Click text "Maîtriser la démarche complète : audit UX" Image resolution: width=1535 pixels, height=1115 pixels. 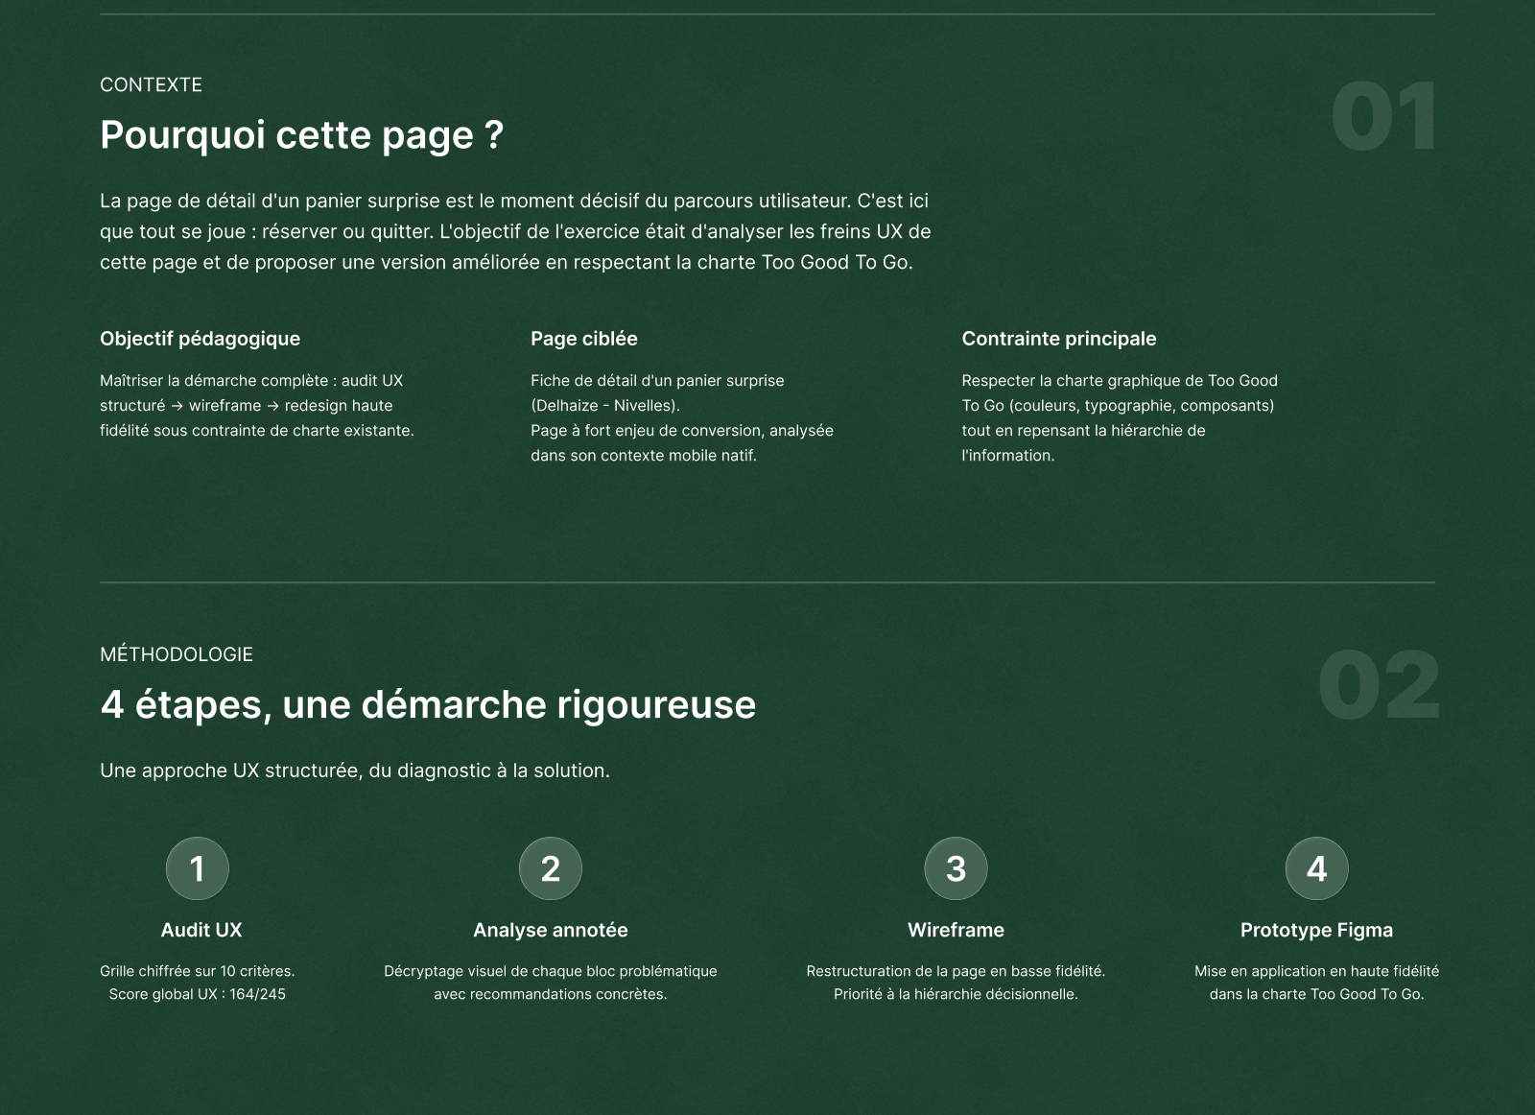click(251, 381)
